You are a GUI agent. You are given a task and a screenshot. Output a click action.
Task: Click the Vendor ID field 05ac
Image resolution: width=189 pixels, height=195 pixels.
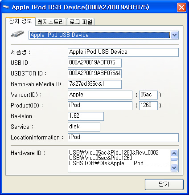(148, 95)
